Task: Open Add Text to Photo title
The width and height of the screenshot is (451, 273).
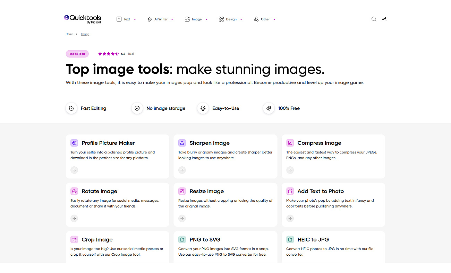Action: coord(321,191)
